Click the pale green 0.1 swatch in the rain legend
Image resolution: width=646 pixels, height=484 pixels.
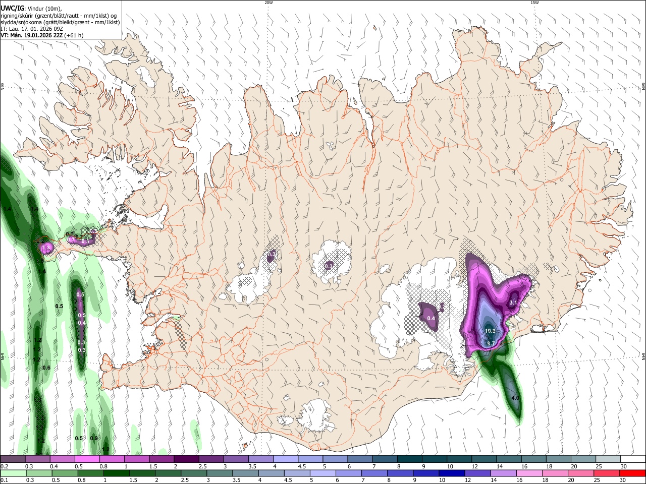13,473
